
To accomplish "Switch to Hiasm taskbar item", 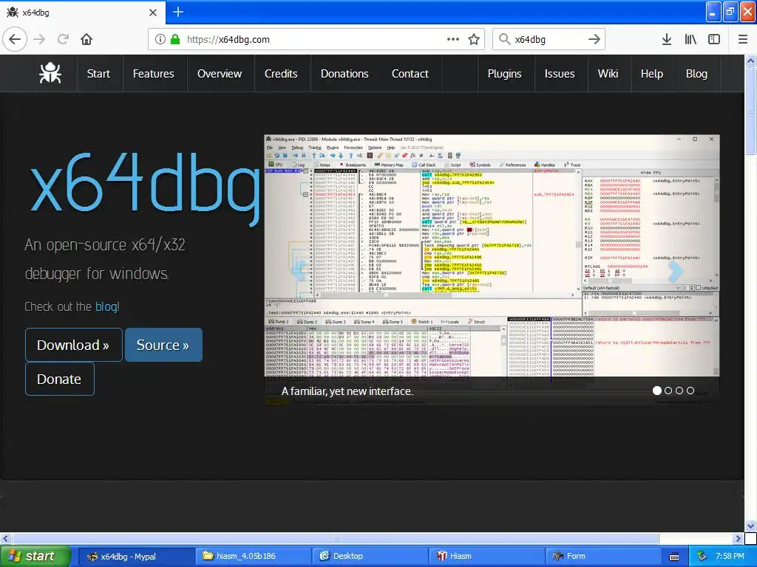I will tap(487, 556).
